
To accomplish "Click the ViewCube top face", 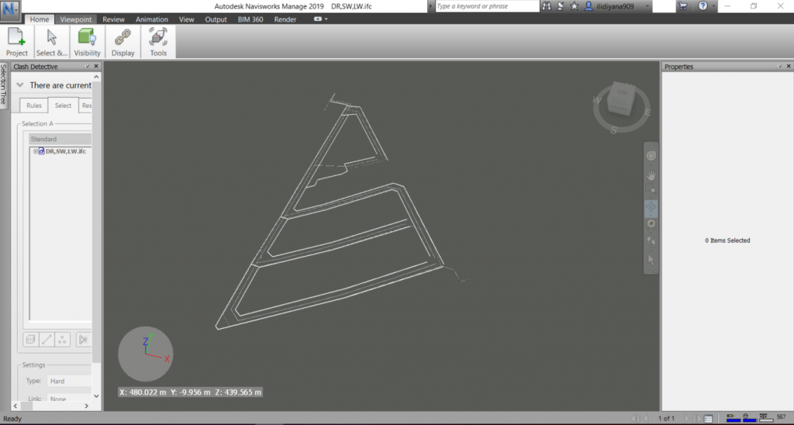I will pos(622,93).
